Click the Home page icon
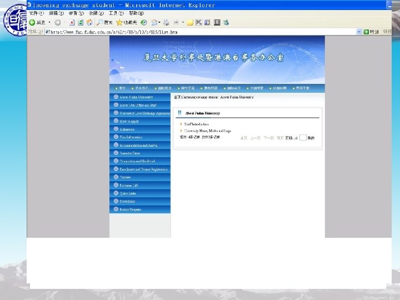This screenshot has width=400, height=300. (89, 23)
